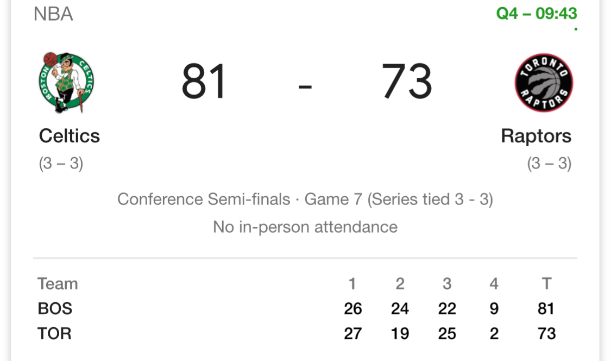The image size is (611, 361).
Task: Click the NBA league label
Action: click(x=53, y=14)
